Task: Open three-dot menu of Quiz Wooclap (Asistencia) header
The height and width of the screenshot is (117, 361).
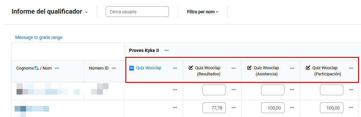Action: click(292, 68)
